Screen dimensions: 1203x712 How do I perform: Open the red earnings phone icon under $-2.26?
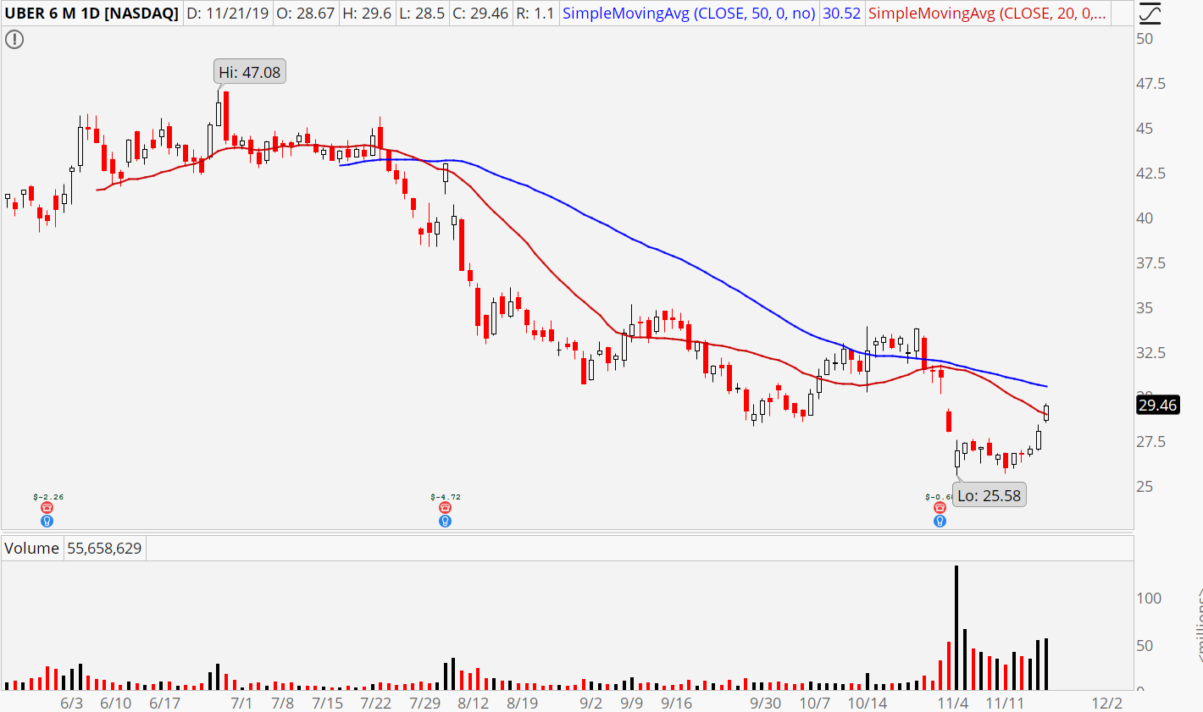point(47,508)
